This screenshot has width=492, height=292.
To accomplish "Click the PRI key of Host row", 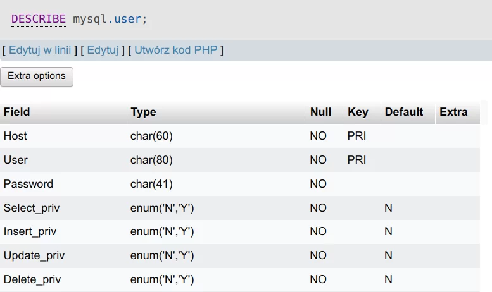I will tap(356, 136).
